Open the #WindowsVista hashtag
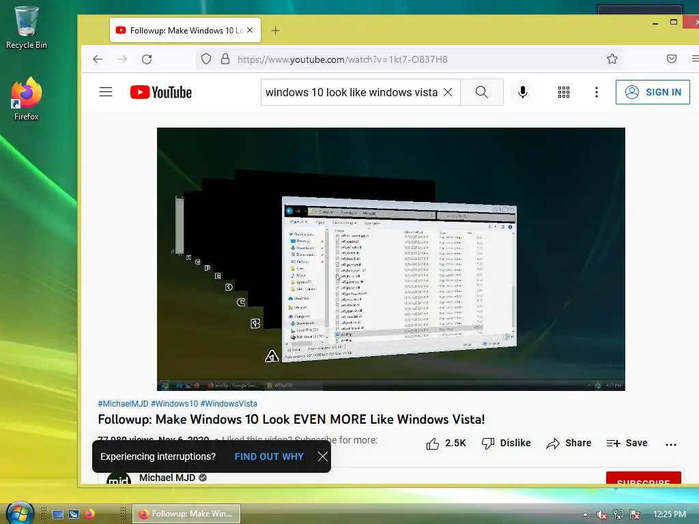This screenshot has height=524, width=699. 229,404
